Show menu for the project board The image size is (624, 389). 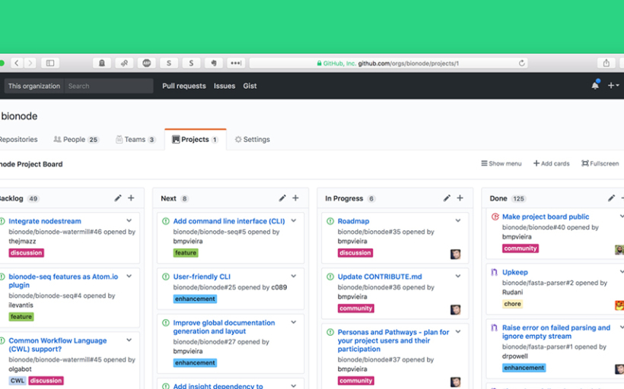click(501, 163)
